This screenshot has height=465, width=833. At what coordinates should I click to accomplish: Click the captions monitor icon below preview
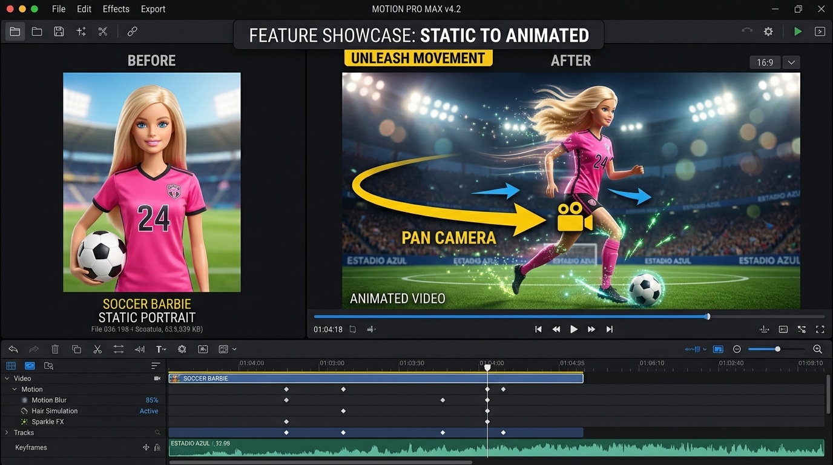(783, 329)
